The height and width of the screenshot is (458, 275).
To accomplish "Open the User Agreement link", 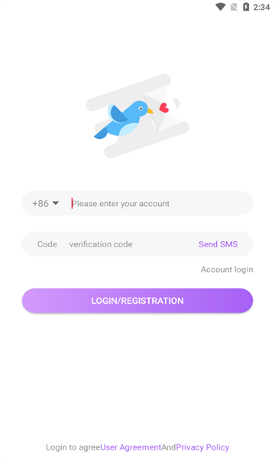I will 131,447.
